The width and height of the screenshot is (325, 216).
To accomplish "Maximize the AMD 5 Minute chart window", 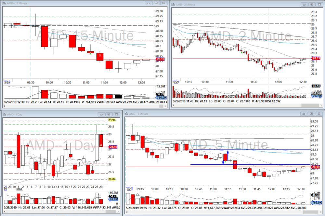I will [x=312, y=114].
